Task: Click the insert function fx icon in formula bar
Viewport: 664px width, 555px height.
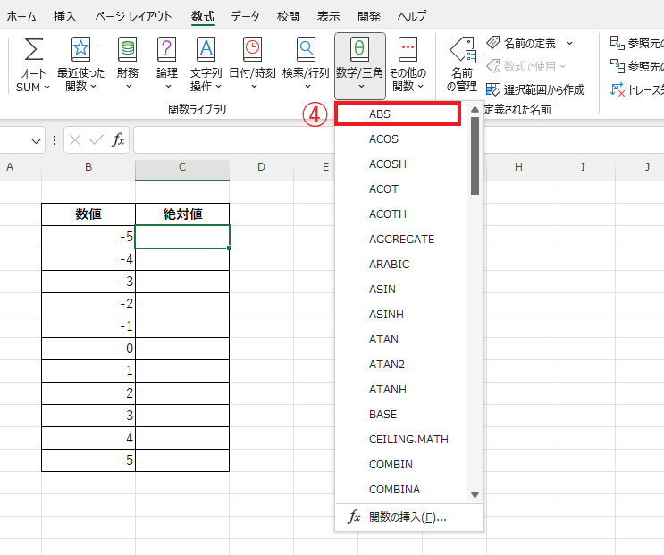Action: (118, 140)
